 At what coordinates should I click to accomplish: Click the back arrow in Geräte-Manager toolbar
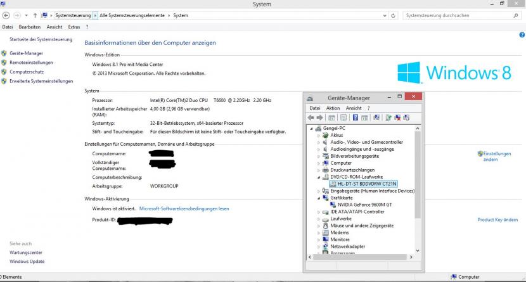pos(311,118)
